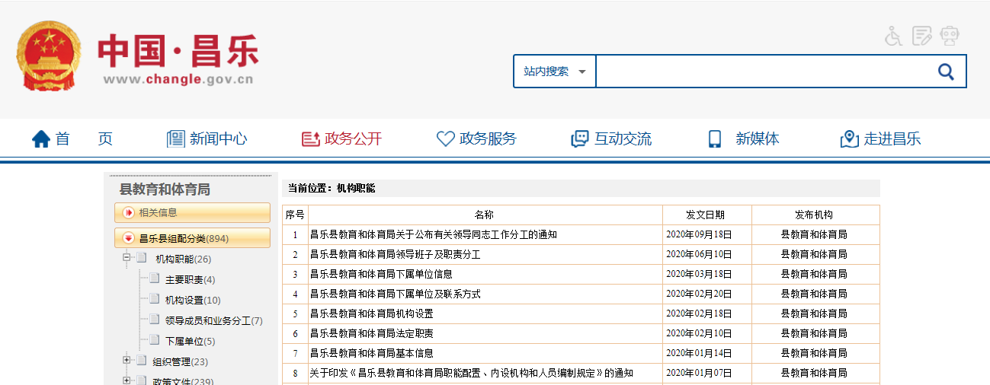
Task: Select 领导成员和业务分工 in the tree
Action: click(213, 321)
